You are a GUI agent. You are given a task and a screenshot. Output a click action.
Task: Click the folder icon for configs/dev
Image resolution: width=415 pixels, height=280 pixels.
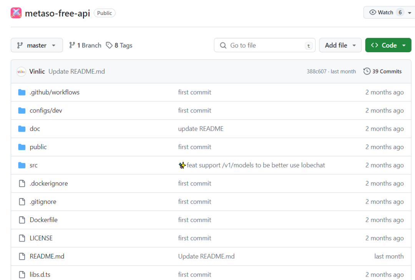(x=22, y=110)
